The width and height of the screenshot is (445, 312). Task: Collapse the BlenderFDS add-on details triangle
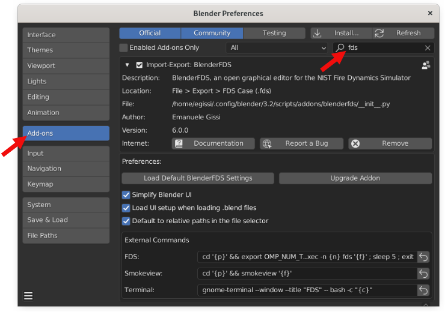pyautogui.click(x=127, y=65)
